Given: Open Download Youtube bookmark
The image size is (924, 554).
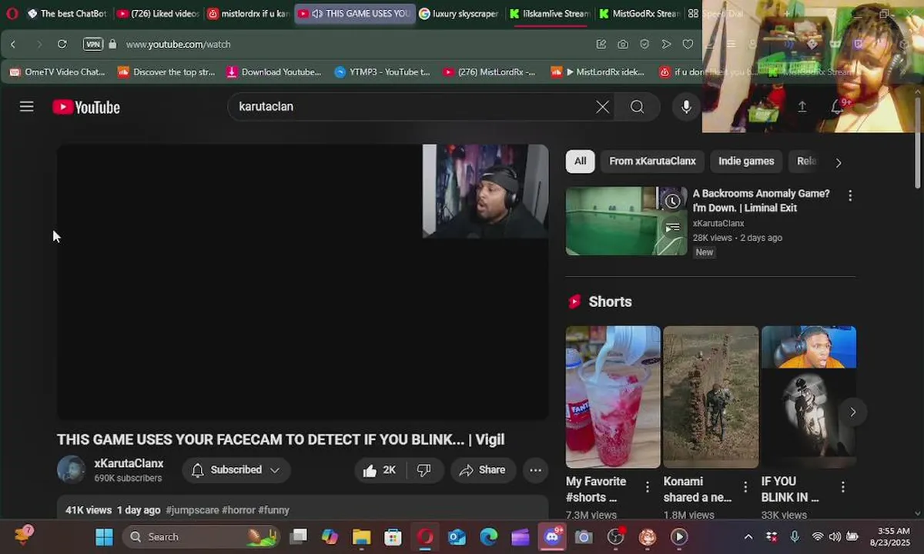Looking at the screenshot, I should [x=273, y=72].
